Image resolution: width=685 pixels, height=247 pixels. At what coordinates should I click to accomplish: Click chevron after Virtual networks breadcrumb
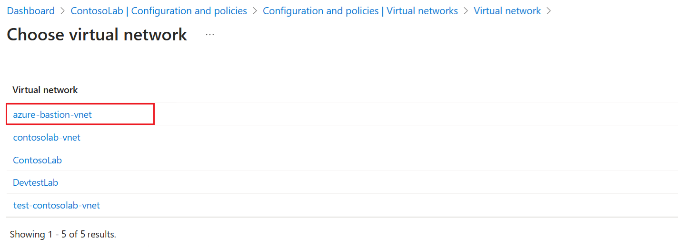click(466, 10)
